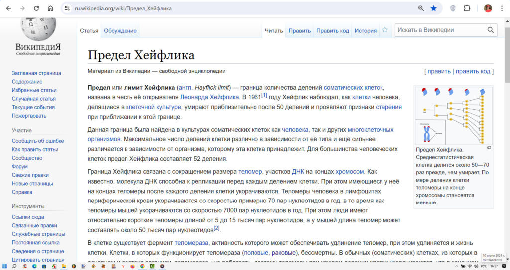Open Microsoft Edge from taskbar
The width and height of the screenshot is (510, 270).
[34, 266]
